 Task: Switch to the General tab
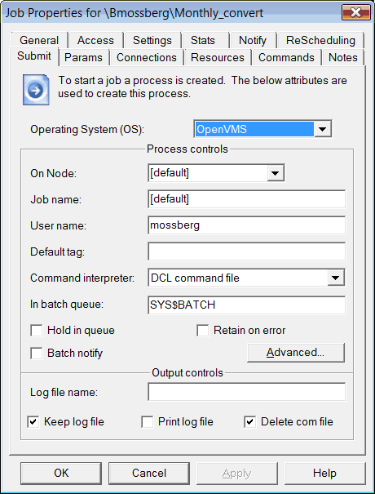pyautogui.click(x=39, y=40)
